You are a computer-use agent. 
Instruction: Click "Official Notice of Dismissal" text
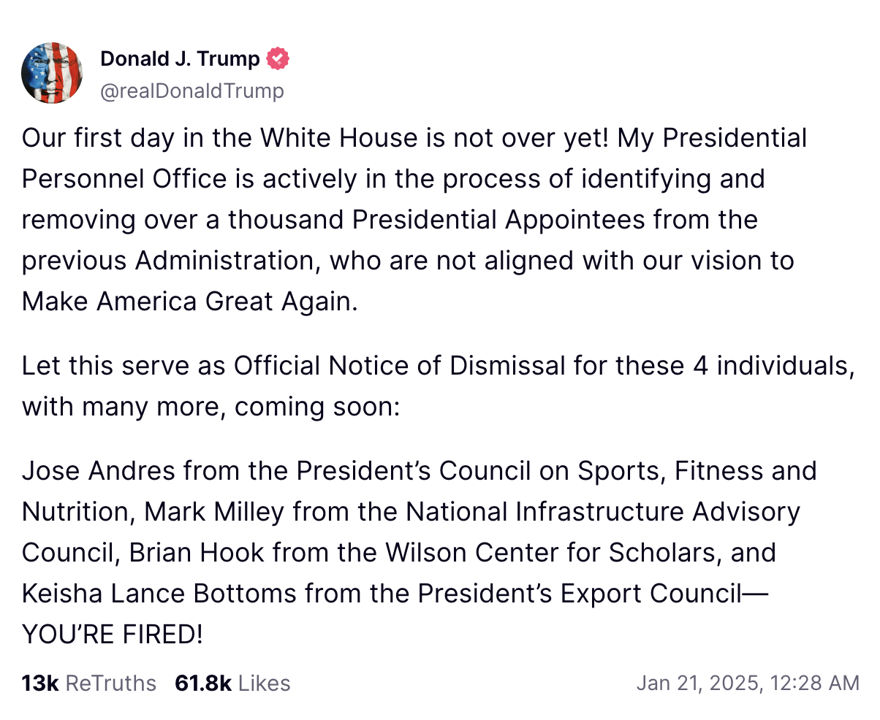coord(399,366)
